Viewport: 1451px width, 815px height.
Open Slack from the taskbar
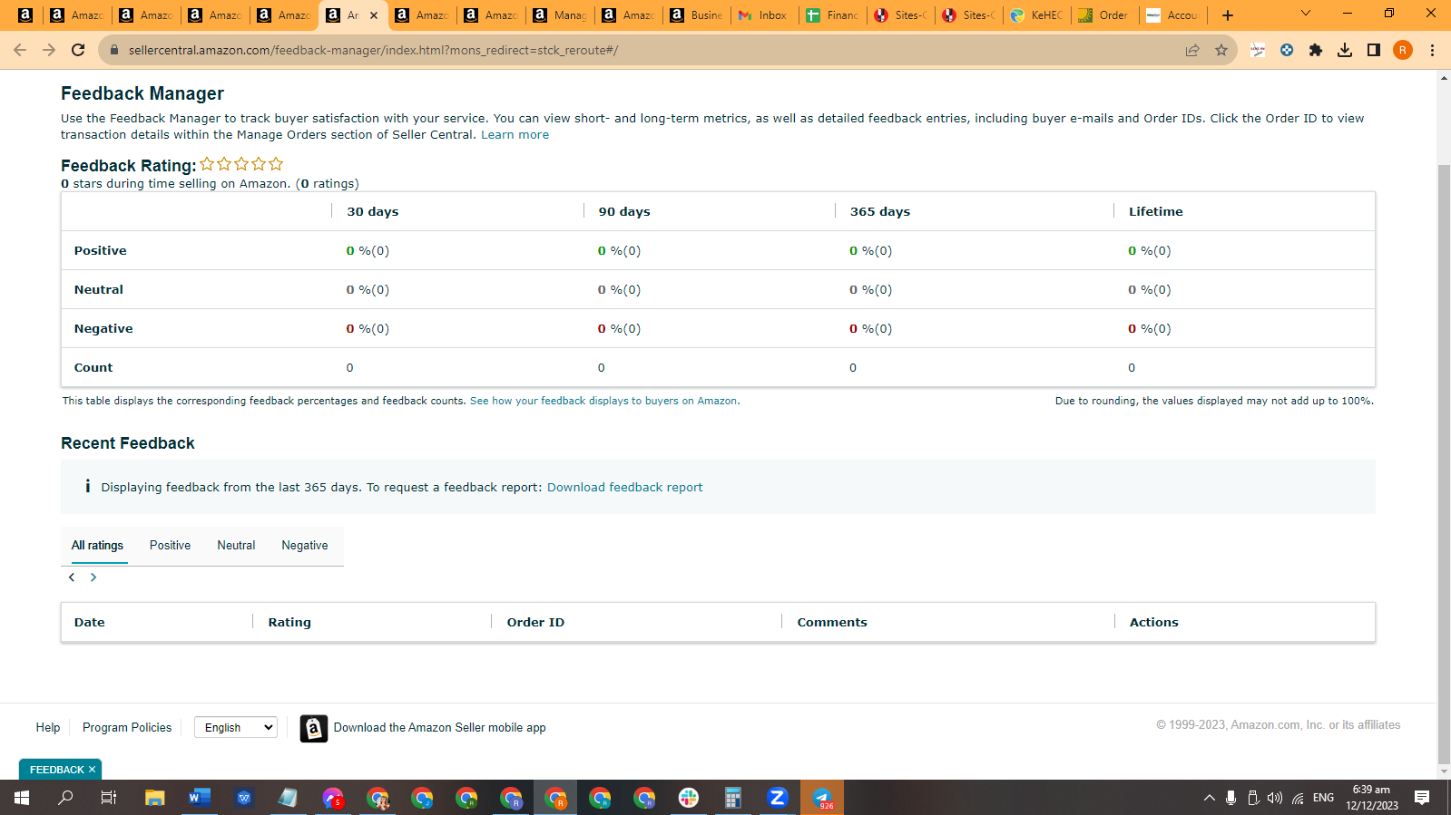pyautogui.click(x=689, y=798)
